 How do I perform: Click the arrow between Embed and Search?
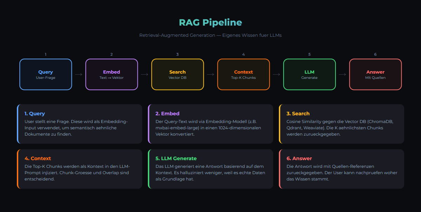[x=145, y=74]
